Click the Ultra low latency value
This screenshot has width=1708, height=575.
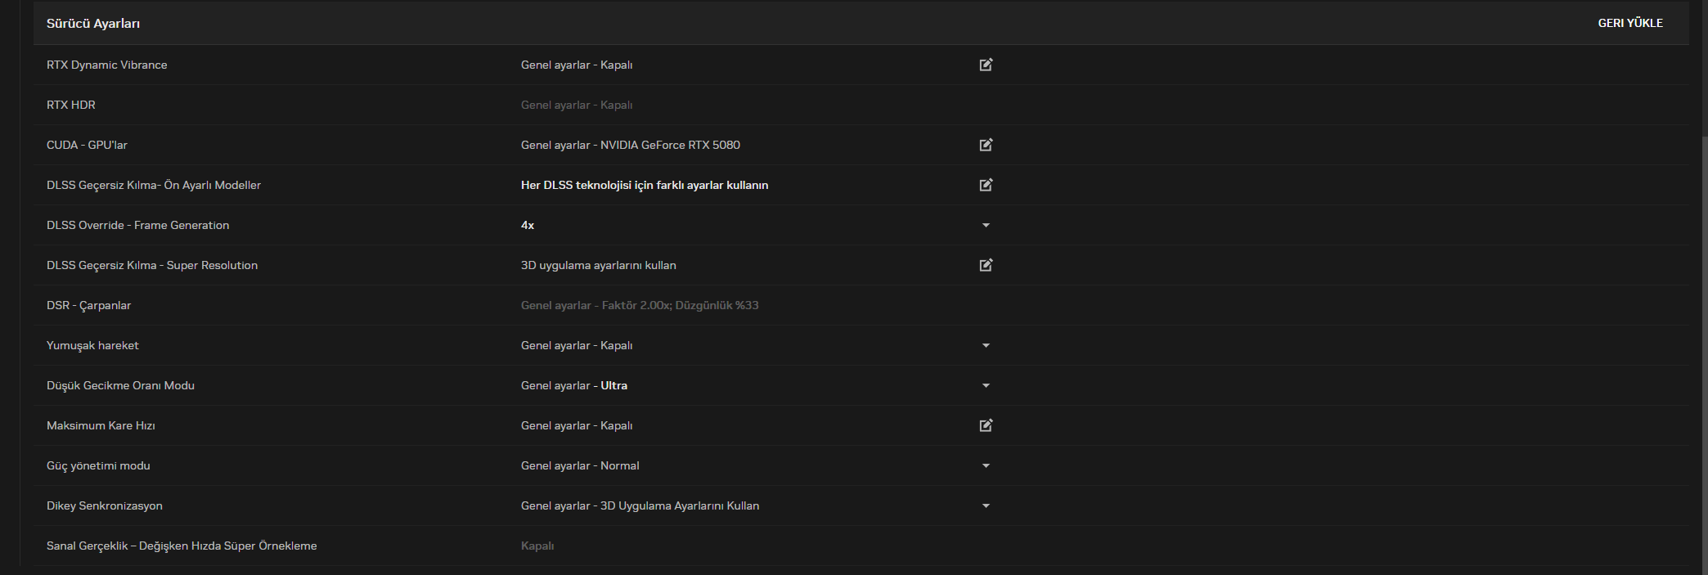pyautogui.click(x=614, y=385)
